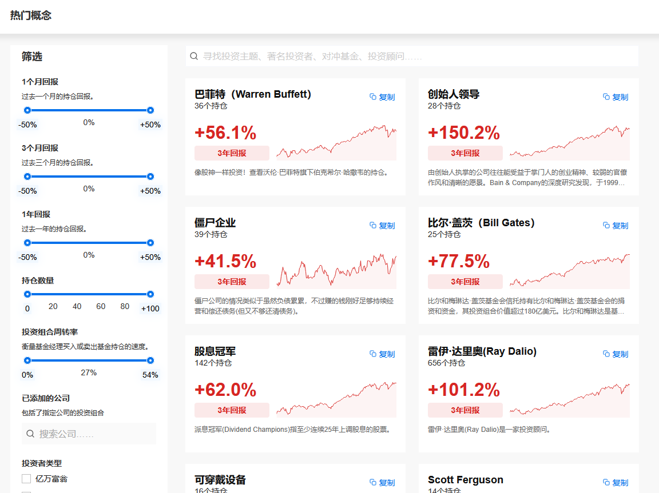Click 3年回报 badge on 巴菲特 card
The height and width of the screenshot is (493, 659).
232,153
